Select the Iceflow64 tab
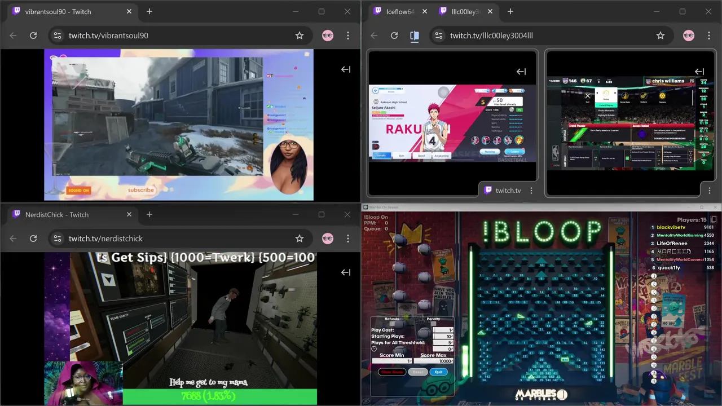 [x=399, y=11]
